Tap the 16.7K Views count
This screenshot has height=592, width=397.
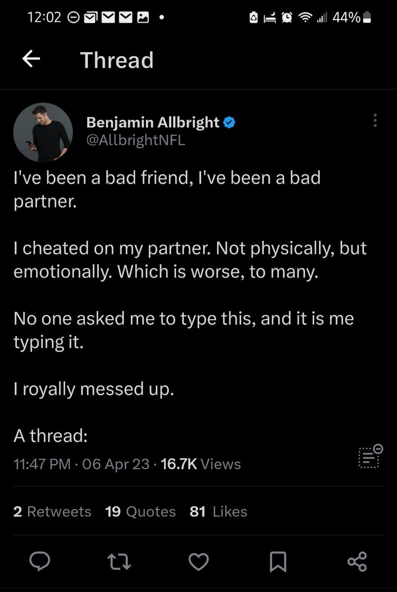pos(201,464)
